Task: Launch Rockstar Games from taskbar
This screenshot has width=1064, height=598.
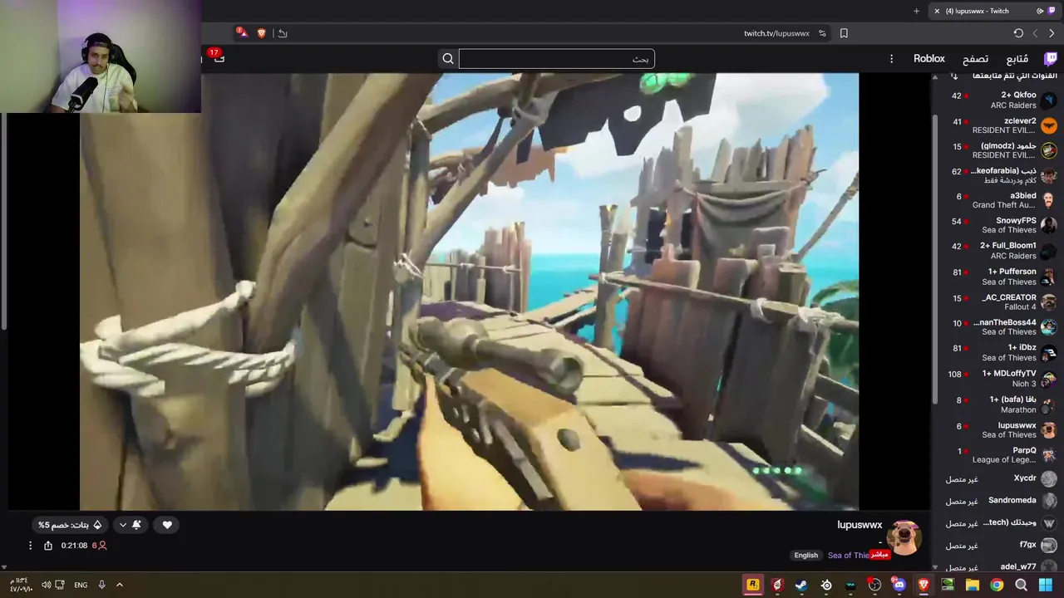Action: 753,585
